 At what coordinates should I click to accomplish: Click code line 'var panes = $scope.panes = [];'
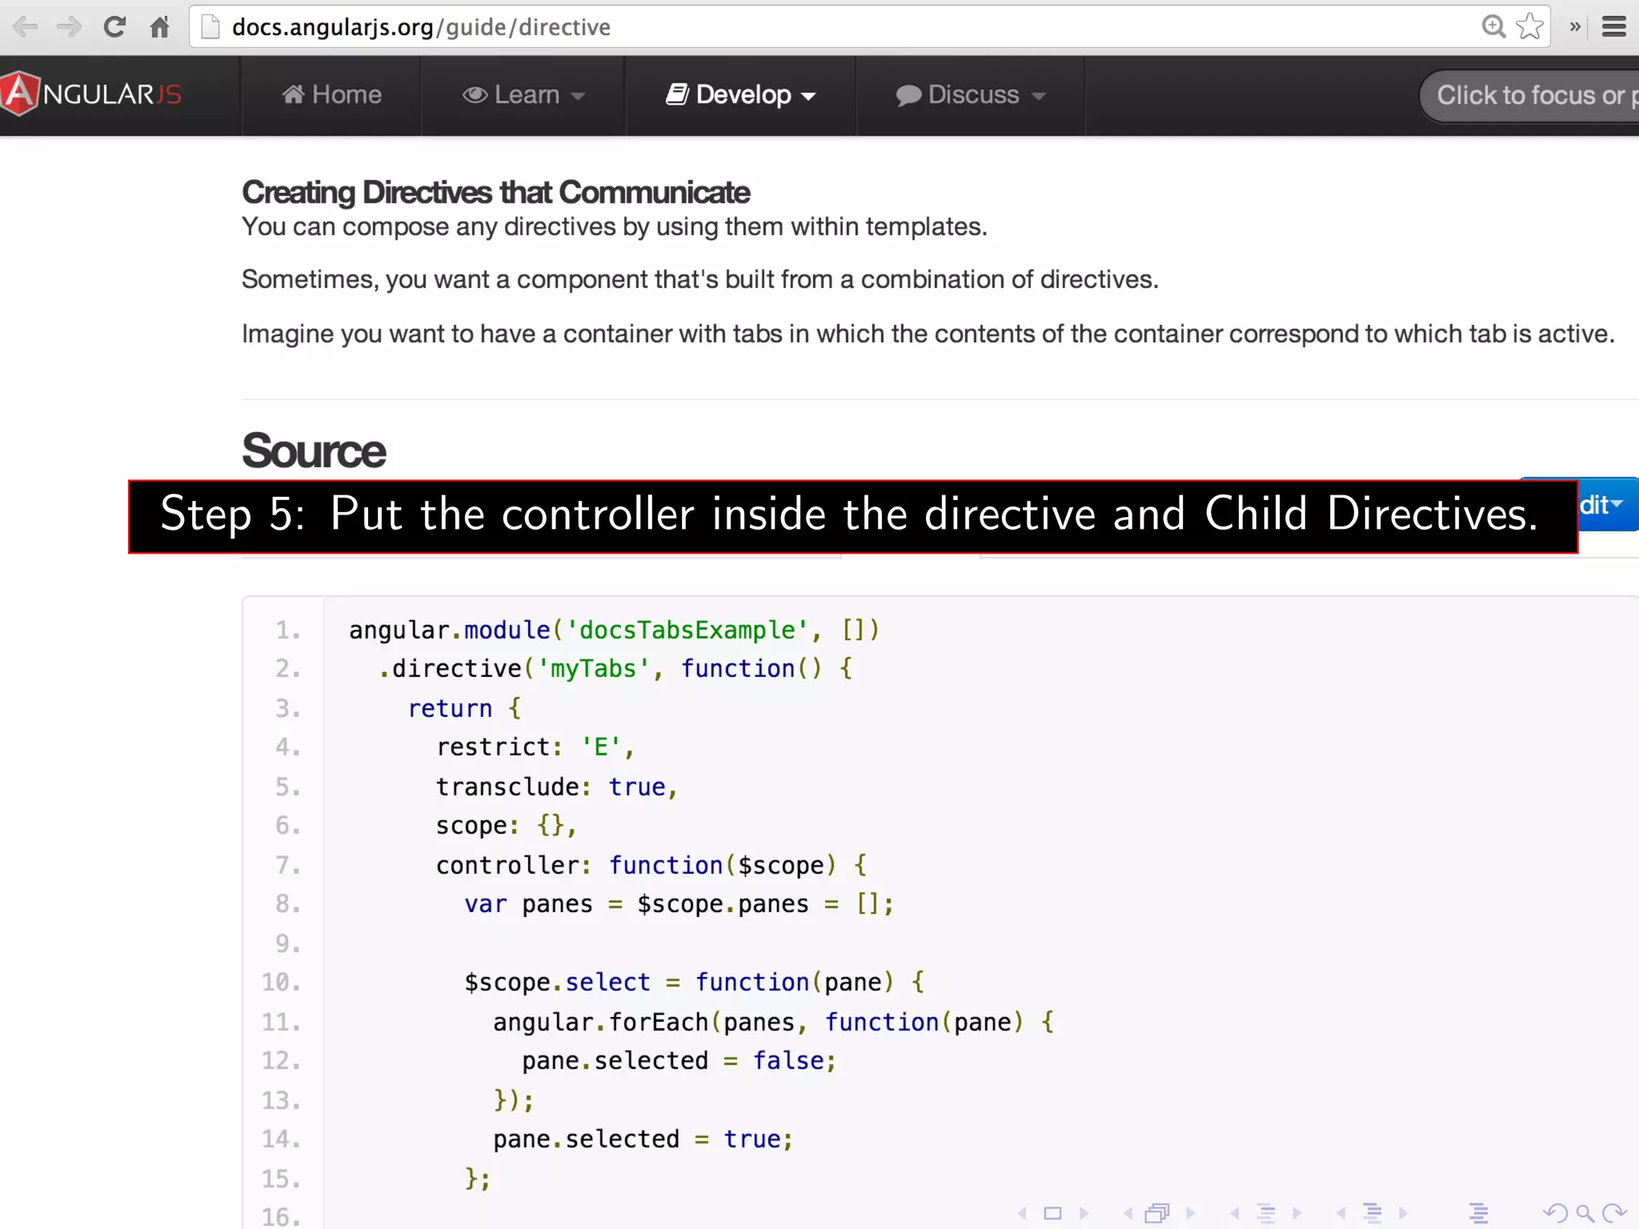click(679, 904)
